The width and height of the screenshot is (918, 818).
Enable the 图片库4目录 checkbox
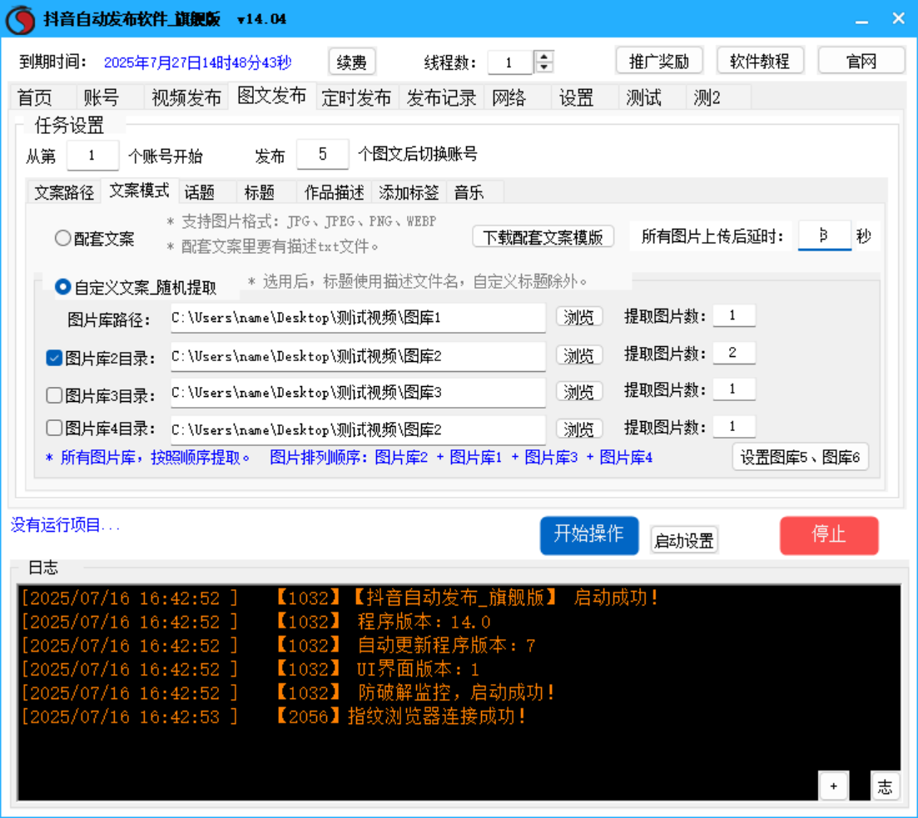54,428
